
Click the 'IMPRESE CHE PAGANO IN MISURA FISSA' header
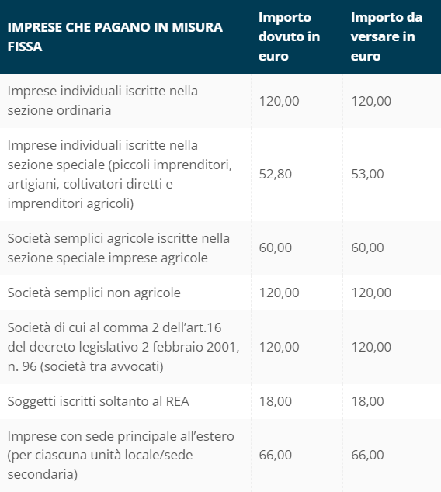[115, 36]
